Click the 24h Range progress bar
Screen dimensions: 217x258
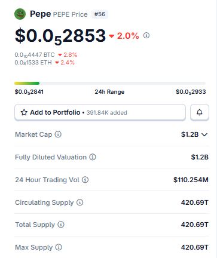click(110, 83)
